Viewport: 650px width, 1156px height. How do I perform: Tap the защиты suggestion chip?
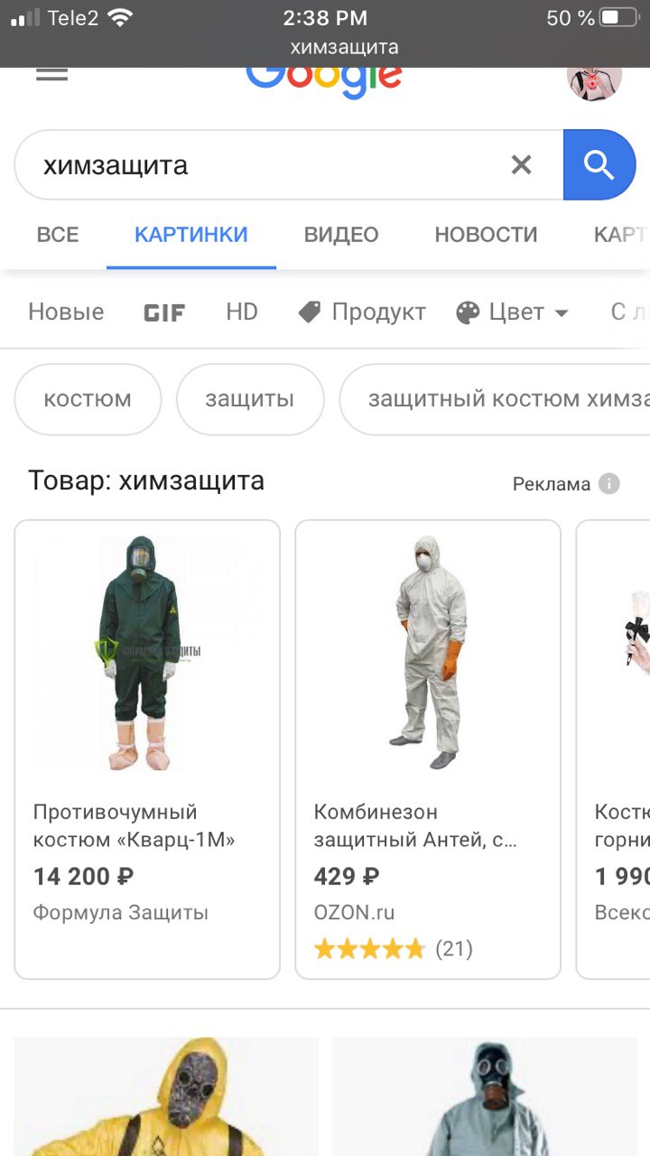250,399
